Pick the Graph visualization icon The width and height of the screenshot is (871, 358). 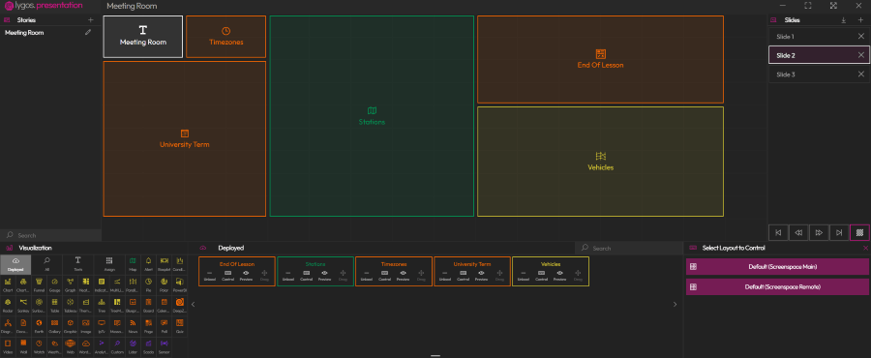point(71,284)
